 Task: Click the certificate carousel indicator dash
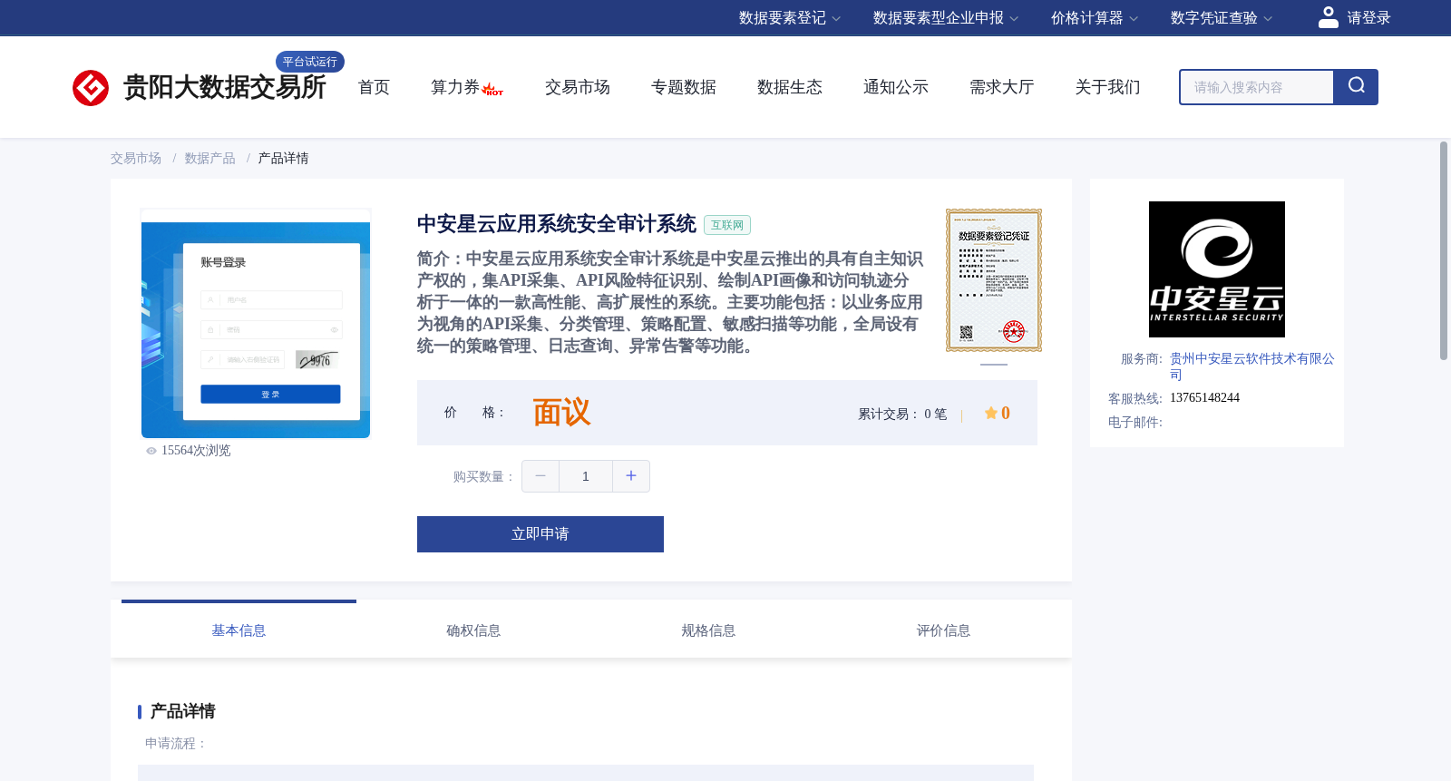coord(994,365)
